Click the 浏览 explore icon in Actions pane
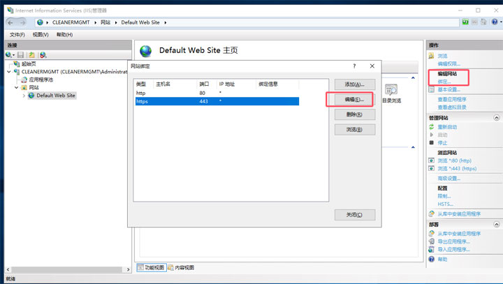Screen dimensions: 503x284 point(431,56)
